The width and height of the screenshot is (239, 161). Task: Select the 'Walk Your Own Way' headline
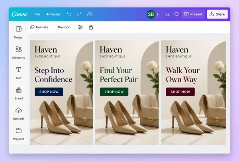(183, 75)
